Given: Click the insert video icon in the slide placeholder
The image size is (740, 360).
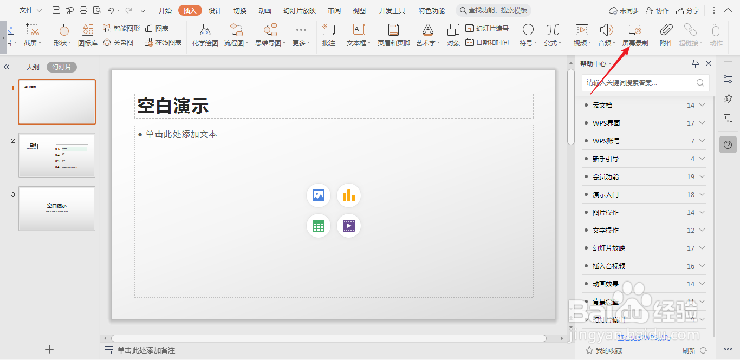Looking at the screenshot, I should point(348,226).
